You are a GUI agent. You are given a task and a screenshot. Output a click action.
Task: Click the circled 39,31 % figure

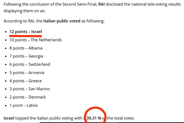click(94, 118)
